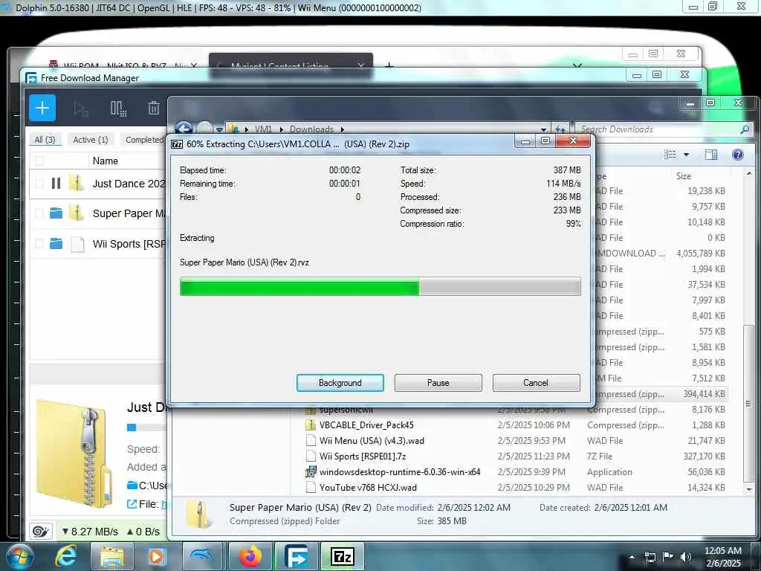Click the 394,414 KB size cell
This screenshot has width=761, height=571.
click(x=704, y=394)
